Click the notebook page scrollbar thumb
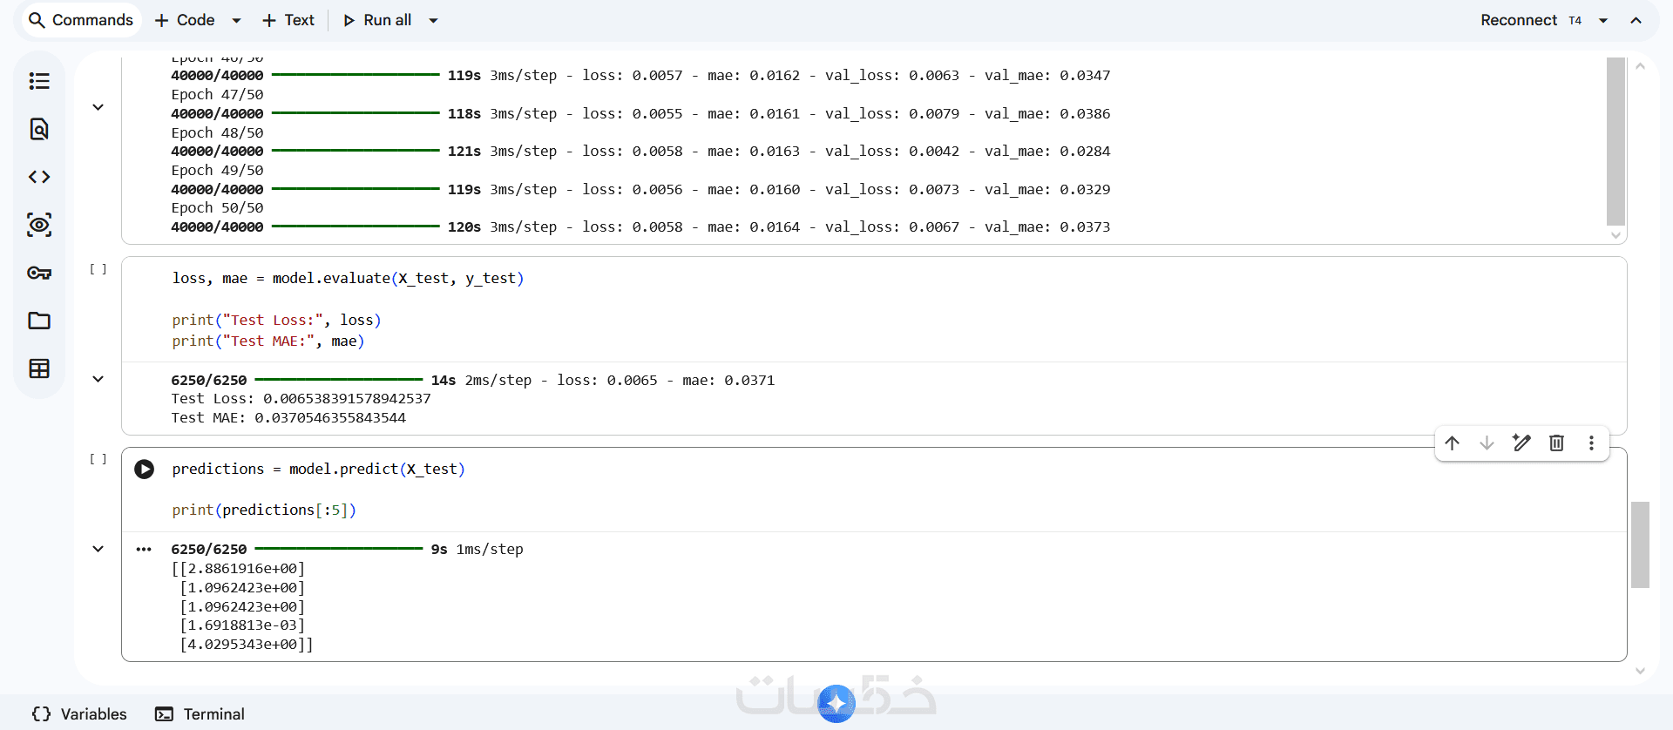This screenshot has width=1673, height=730. pyautogui.click(x=1640, y=544)
